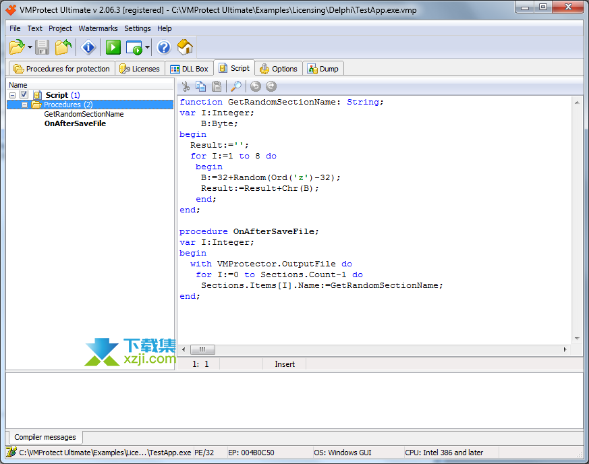Click the Open project folder icon
The width and height of the screenshot is (589, 464).
[x=17, y=47]
